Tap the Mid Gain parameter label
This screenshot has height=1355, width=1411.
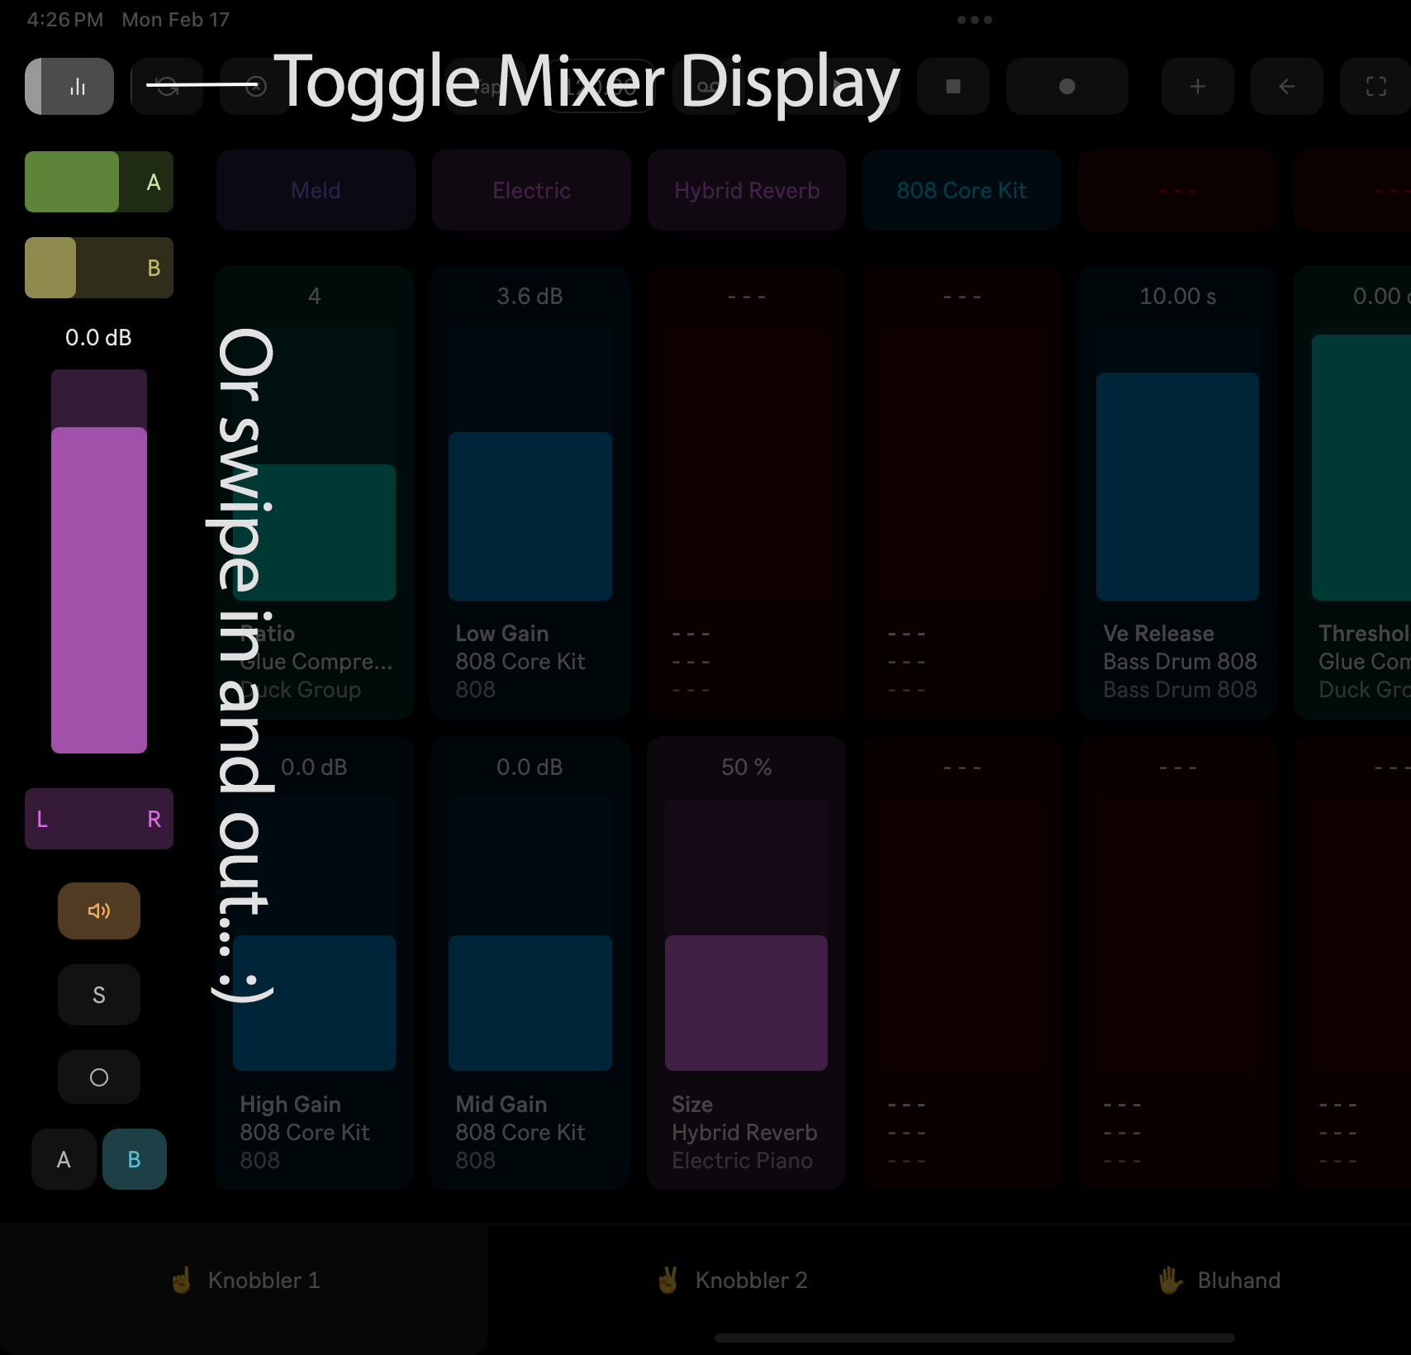point(501,1104)
